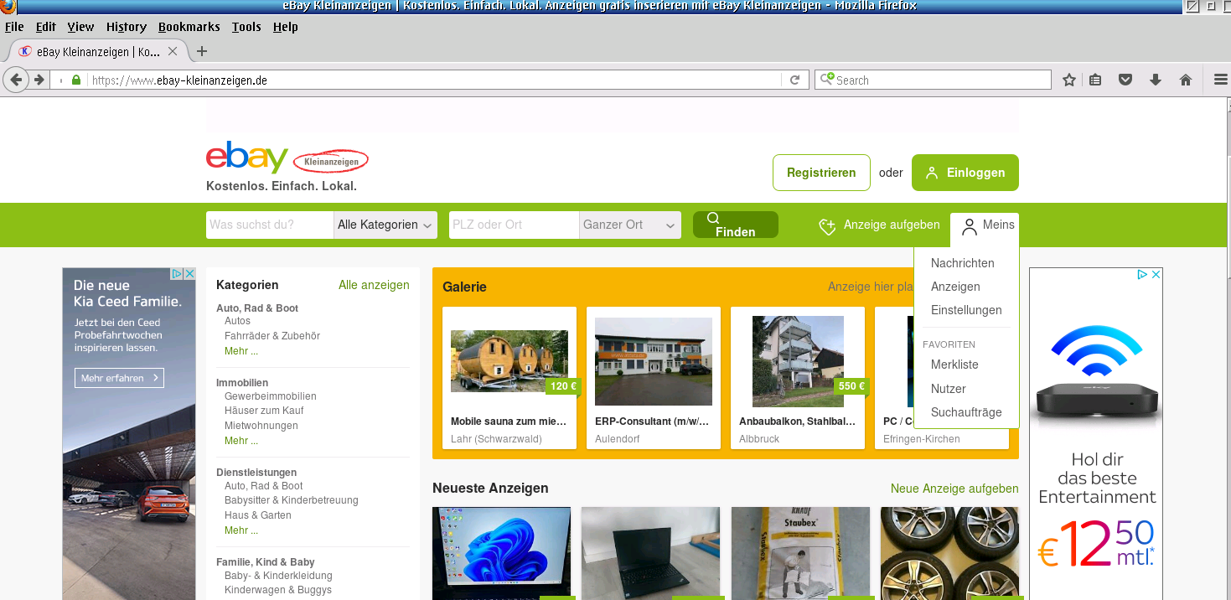
Task: Open Fahrräder & Zubehör subcategory
Action: 272,336
